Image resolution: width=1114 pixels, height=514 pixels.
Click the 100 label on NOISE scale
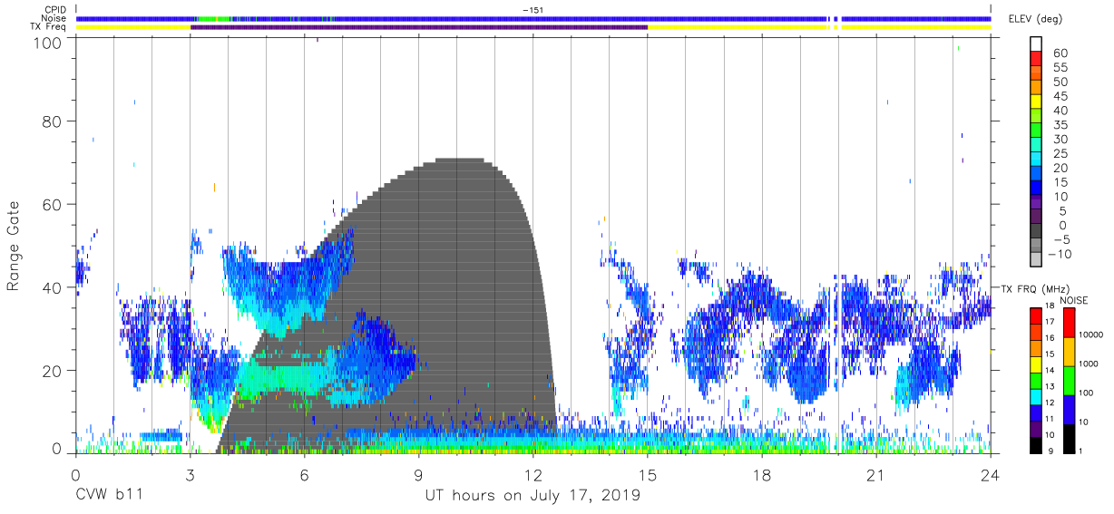tap(1086, 393)
